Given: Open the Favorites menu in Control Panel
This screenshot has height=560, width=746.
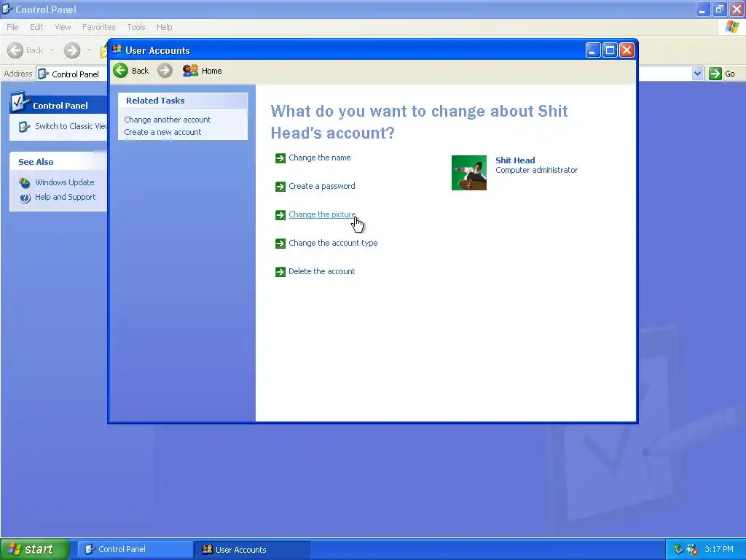Looking at the screenshot, I should click(x=99, y=27).
